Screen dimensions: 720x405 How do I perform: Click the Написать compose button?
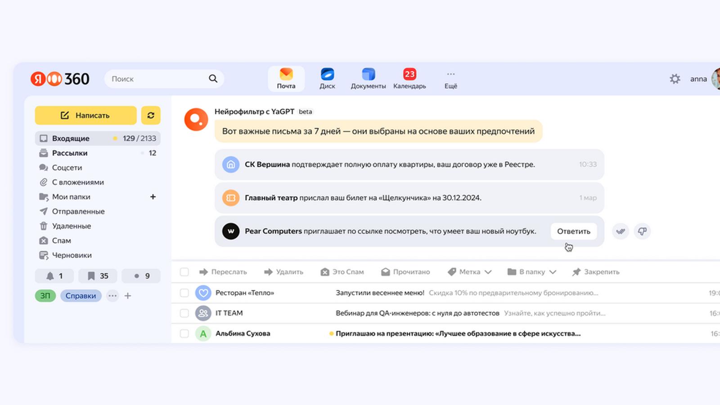85,115
